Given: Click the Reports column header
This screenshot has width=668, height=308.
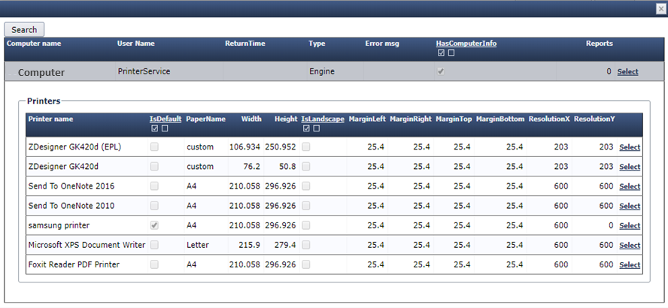Looking at the screenshot, I should tap(600, 44).
